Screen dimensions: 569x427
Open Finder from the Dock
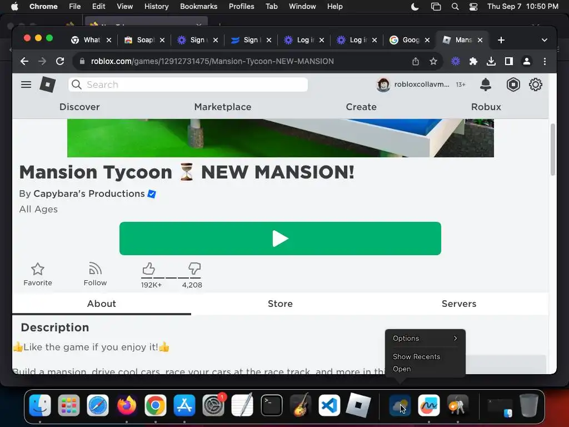40,405
